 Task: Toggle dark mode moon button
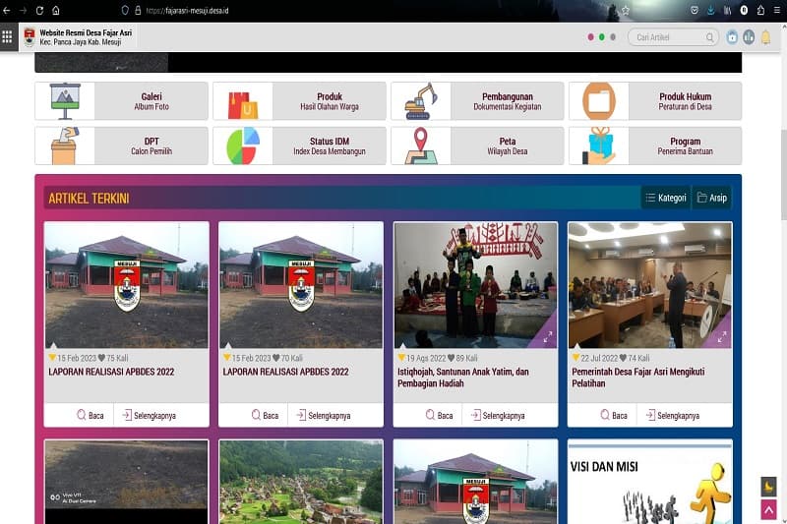click(x=768, y=486)
